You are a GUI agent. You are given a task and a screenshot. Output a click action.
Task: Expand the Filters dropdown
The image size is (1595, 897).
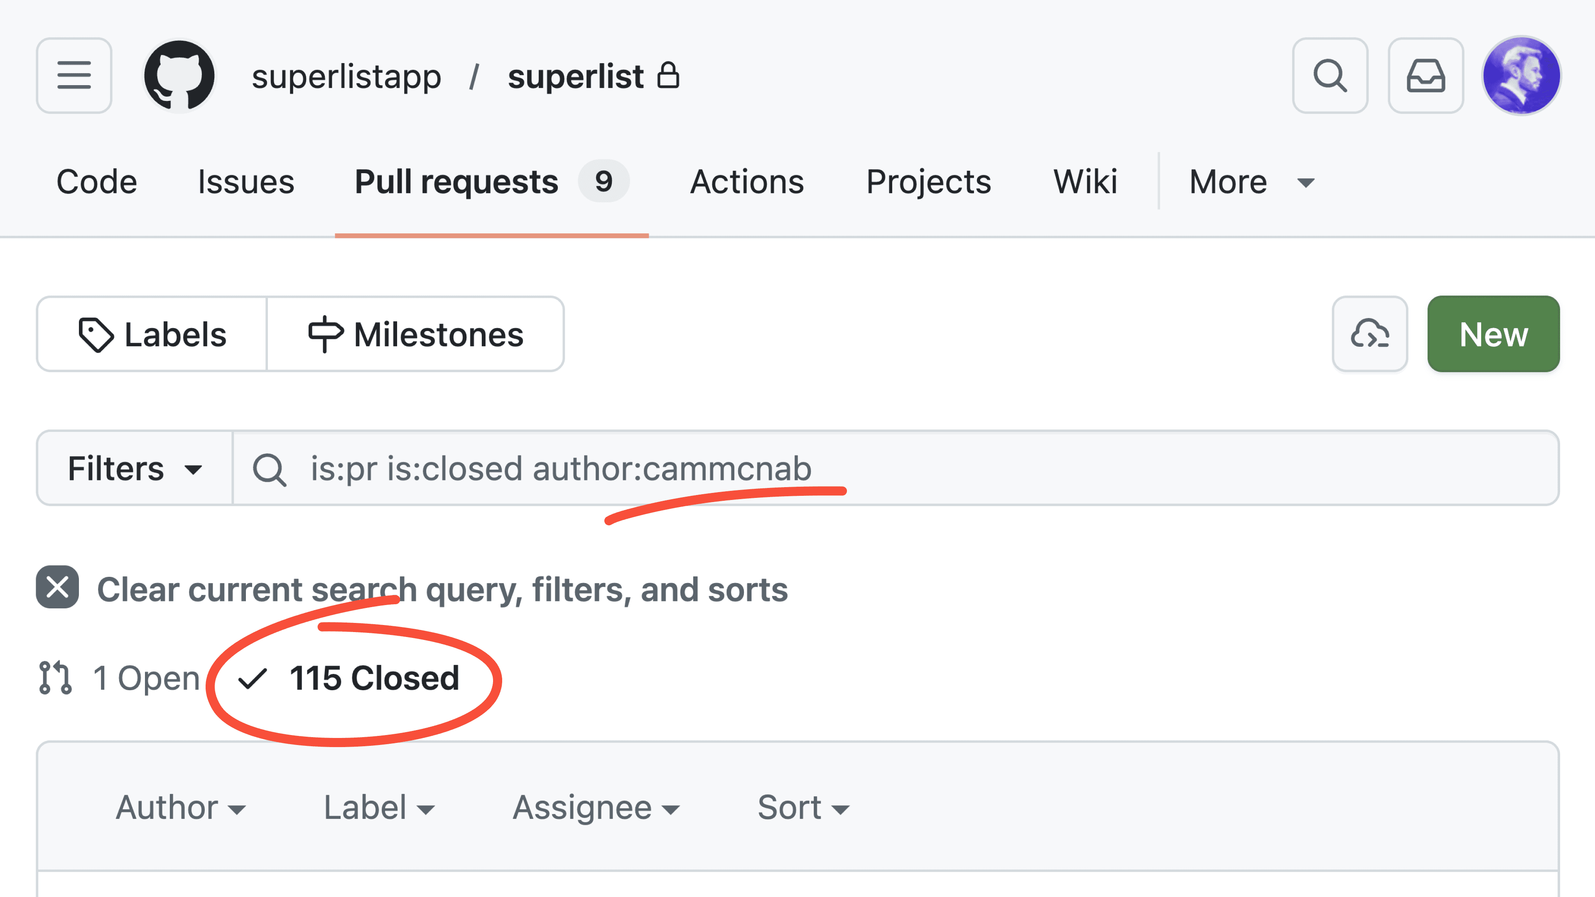pos(134,468)
